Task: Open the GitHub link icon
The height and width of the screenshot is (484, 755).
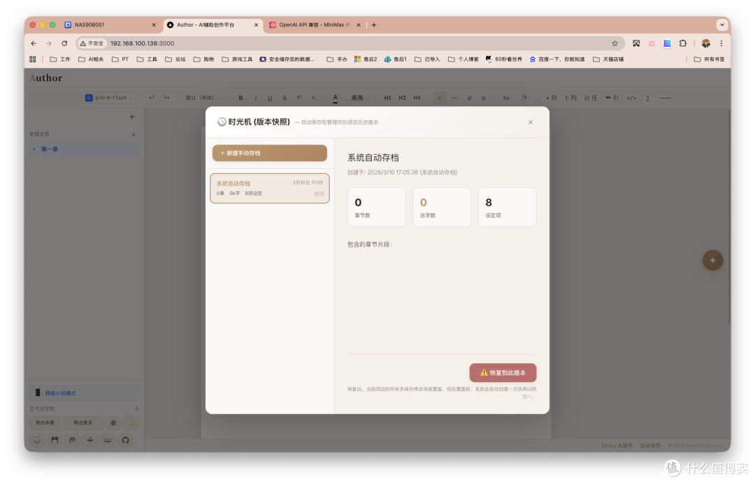Action: (126, 440)
